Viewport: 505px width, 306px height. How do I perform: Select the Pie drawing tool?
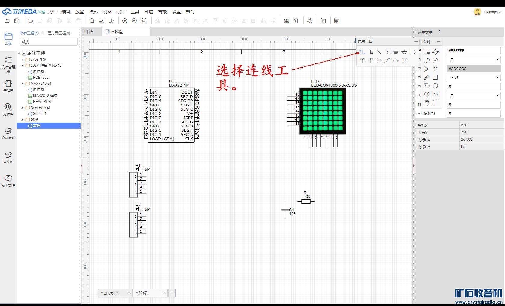(427, 94)
